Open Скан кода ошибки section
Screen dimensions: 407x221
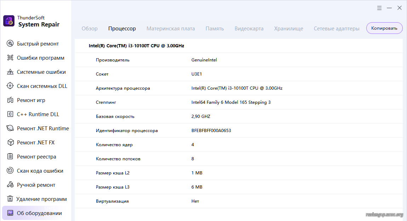click(40, 171)
